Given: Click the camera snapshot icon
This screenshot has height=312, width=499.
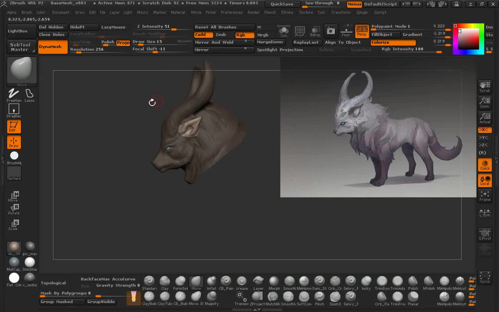Looking at the screenshot, I should [331, 31].
